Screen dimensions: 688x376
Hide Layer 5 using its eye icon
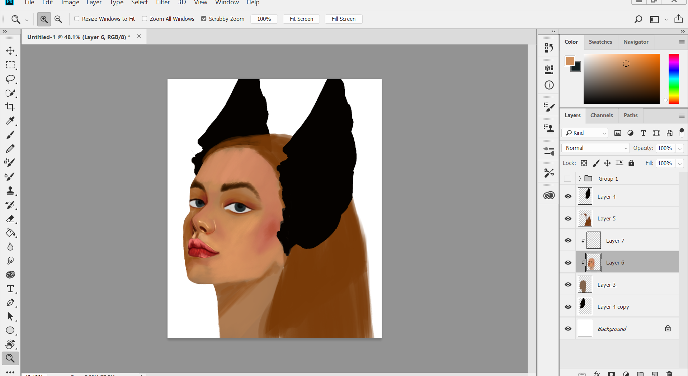tap(568, 219)
